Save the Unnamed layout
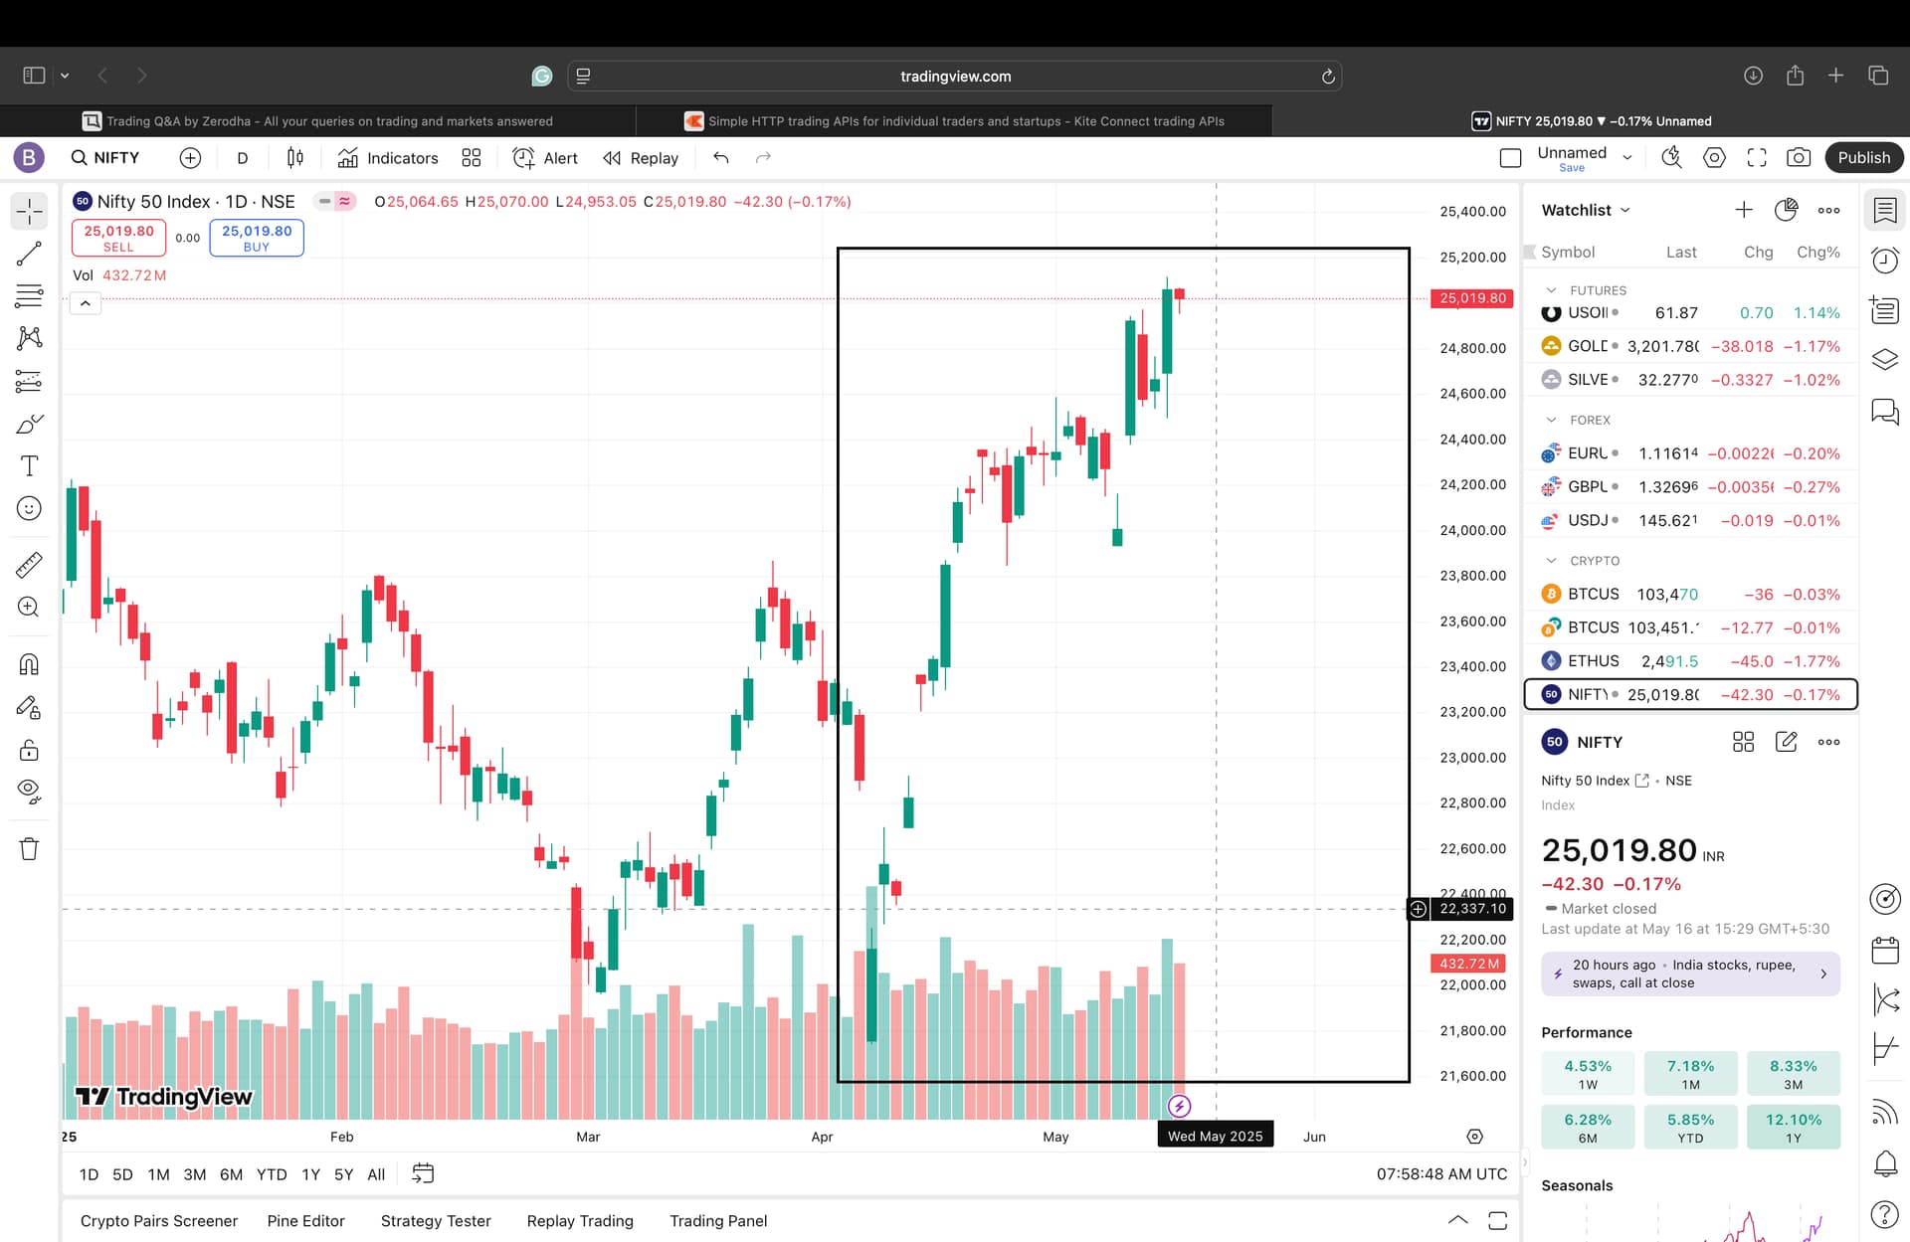The image size is (1910, 1242). pos(1572,168)
